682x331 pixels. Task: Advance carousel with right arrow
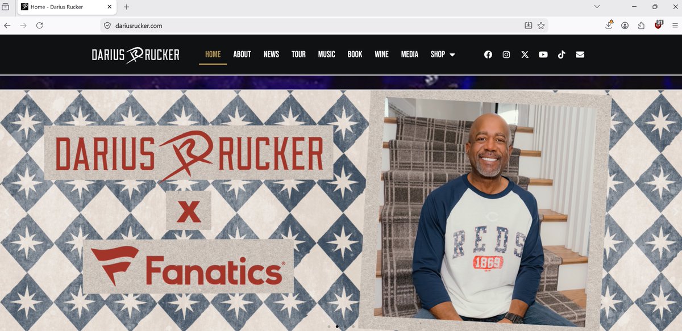tap(675, 212)
